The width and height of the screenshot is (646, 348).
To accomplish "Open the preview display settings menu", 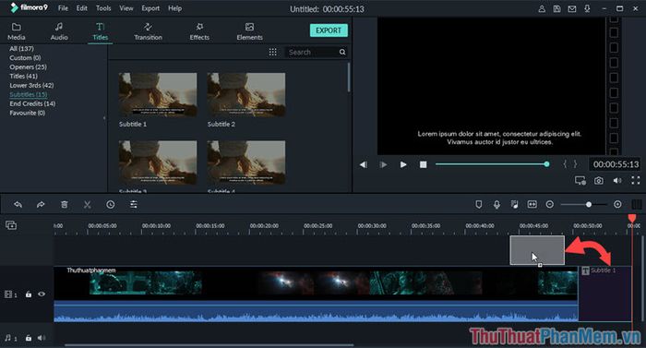I will pos(580,181).
